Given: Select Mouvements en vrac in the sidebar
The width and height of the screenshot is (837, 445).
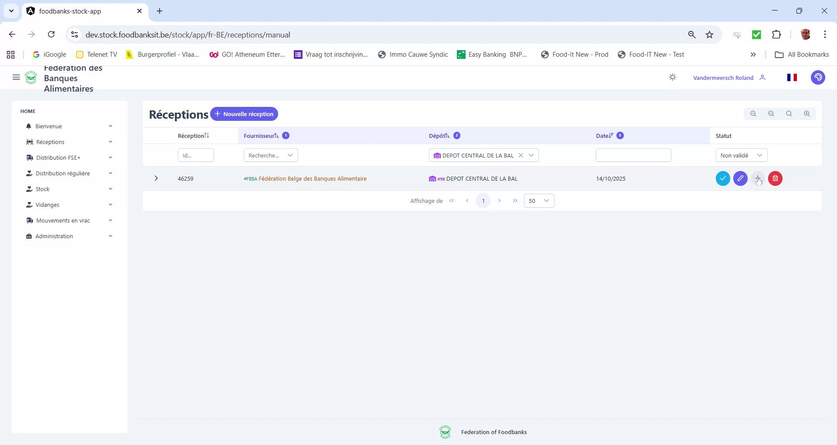Looking at the screenshot, I should point(62,220).
